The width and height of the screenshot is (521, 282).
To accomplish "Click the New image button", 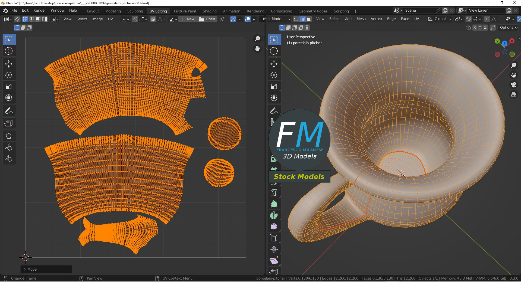I will coord(188,19).
